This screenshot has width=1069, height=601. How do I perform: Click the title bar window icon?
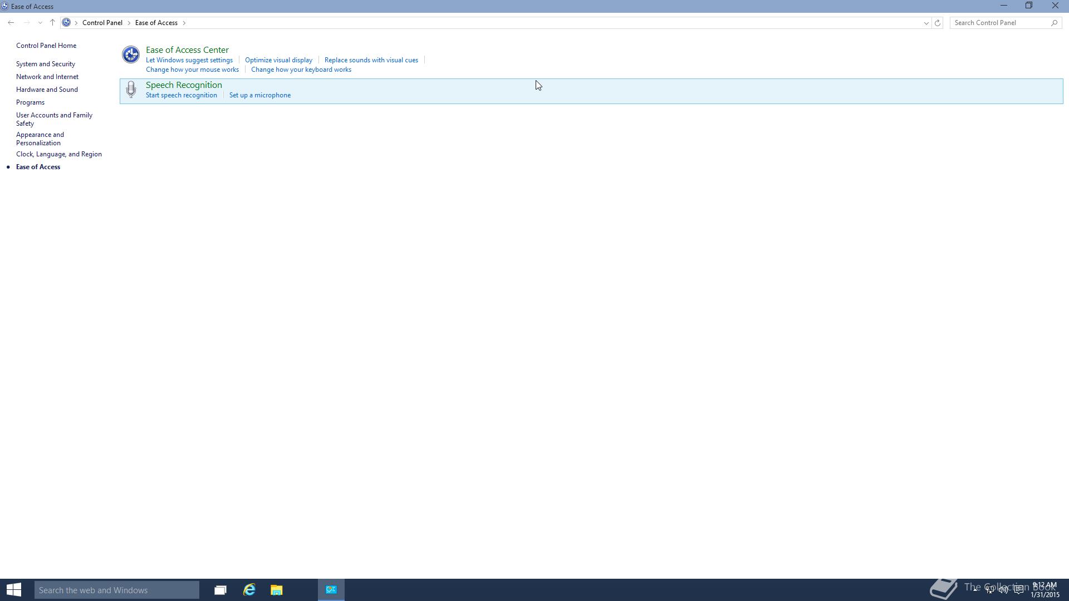click(x=5, y=6)
